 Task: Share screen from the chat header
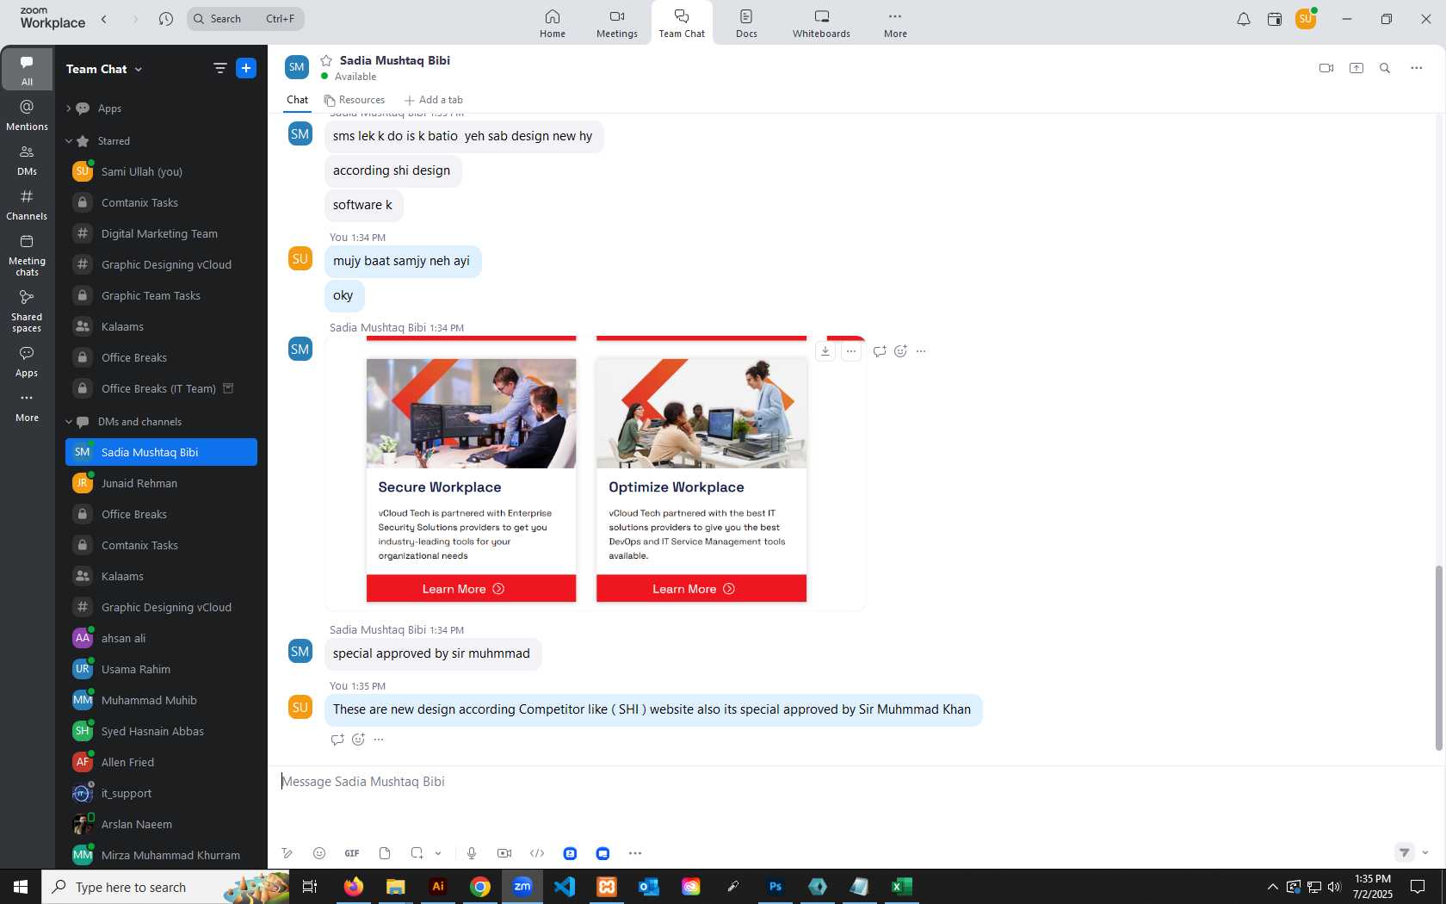point(1356,68)
